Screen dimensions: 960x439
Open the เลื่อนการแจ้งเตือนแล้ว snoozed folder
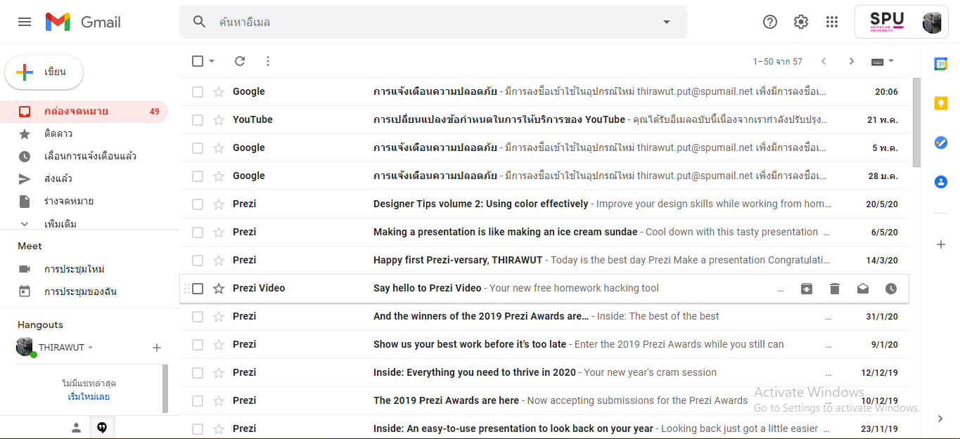(84, 156)
